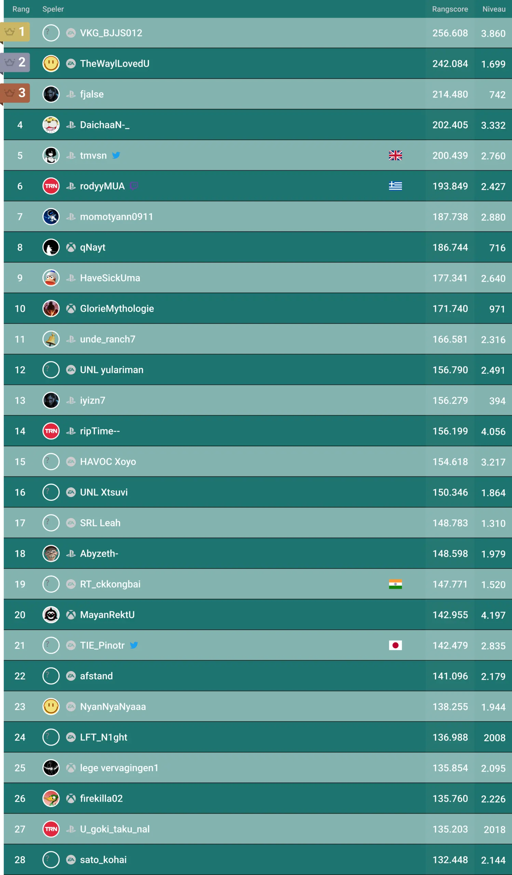This screenshot has width=512, height=875.
Task: Click HaveSickUma's avatar picture
Action: click(x=51, y=278)
